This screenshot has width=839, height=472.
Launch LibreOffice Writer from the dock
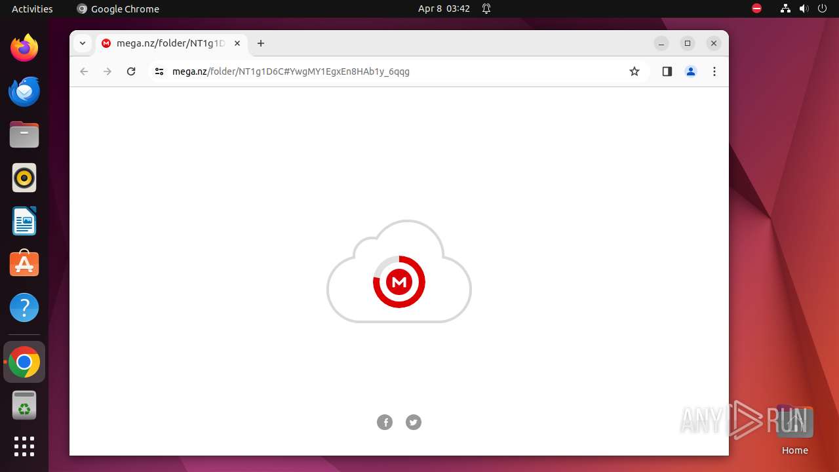tap(24, 221)
